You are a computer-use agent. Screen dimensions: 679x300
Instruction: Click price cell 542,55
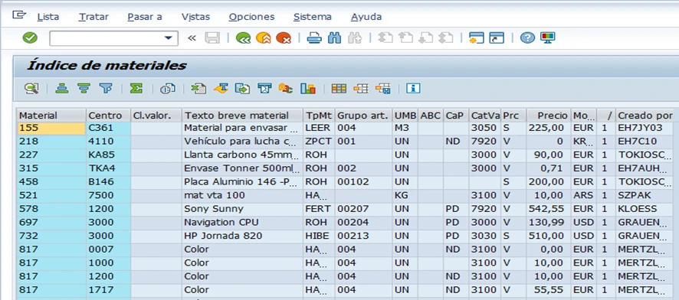(549, 209)
